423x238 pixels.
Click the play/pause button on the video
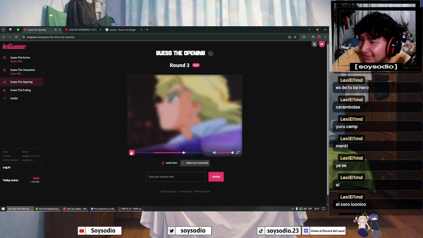[x=132, y=152]
